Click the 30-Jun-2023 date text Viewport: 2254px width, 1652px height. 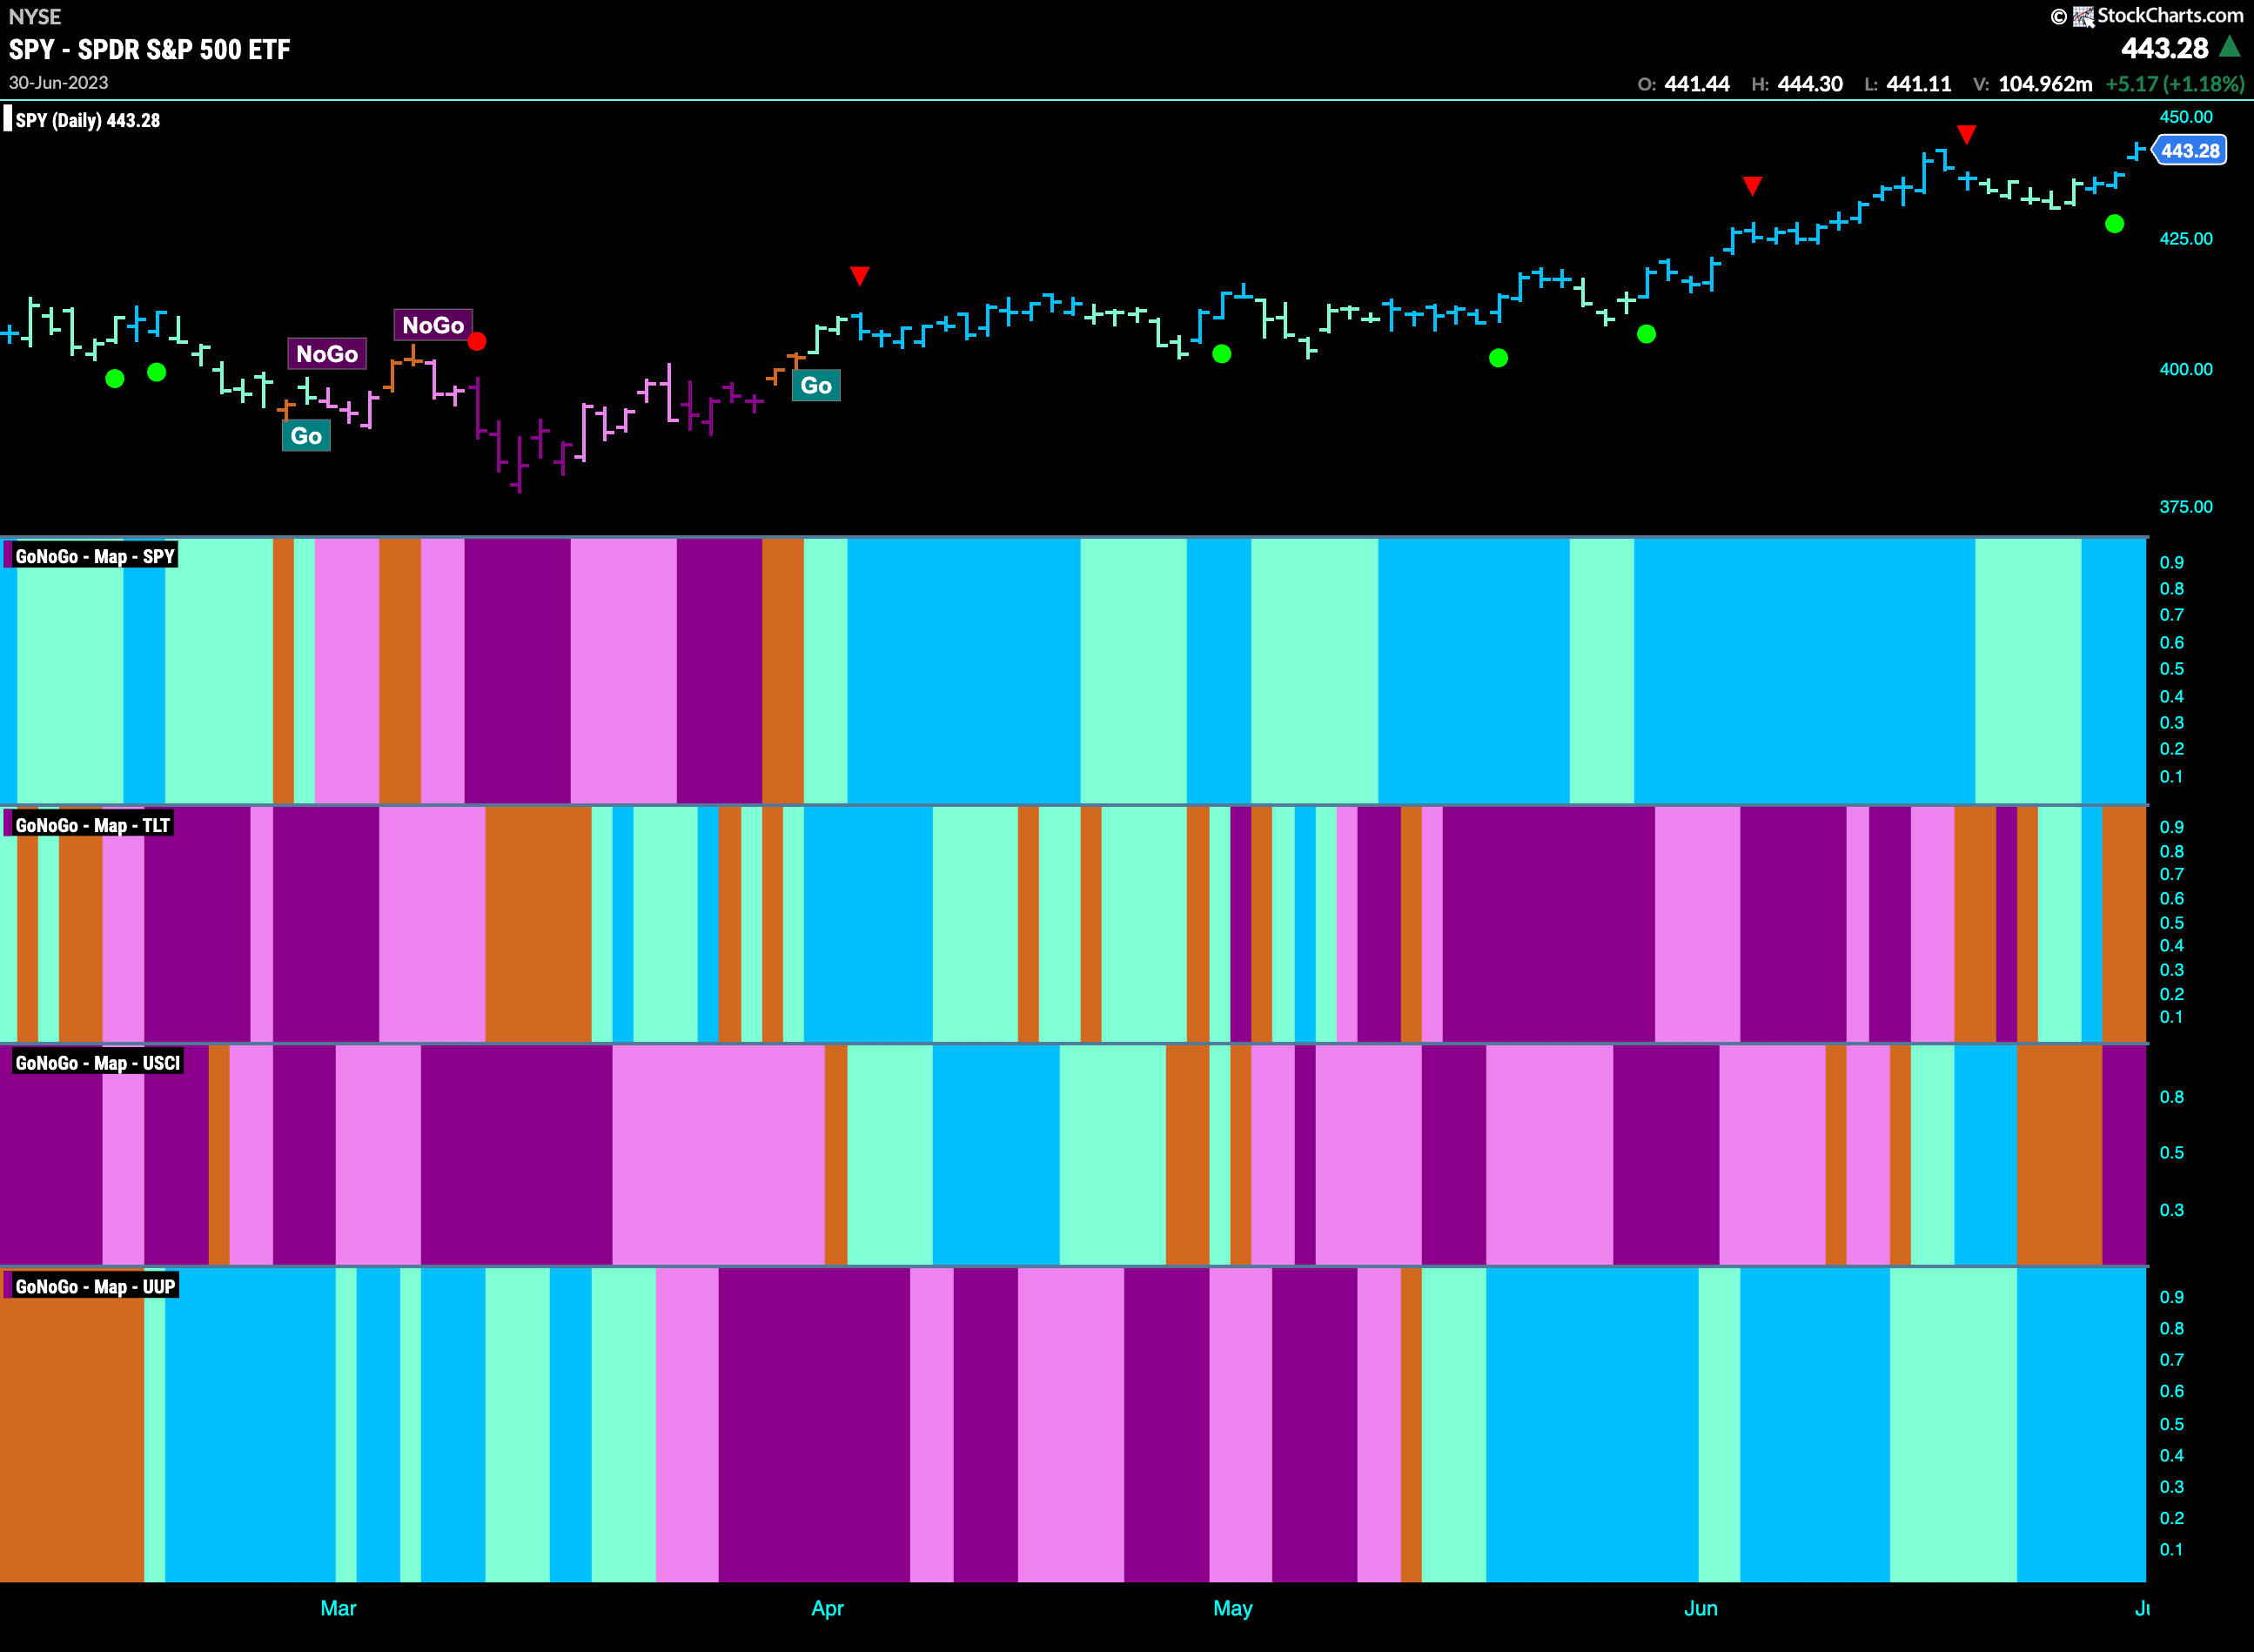point(58,83)
